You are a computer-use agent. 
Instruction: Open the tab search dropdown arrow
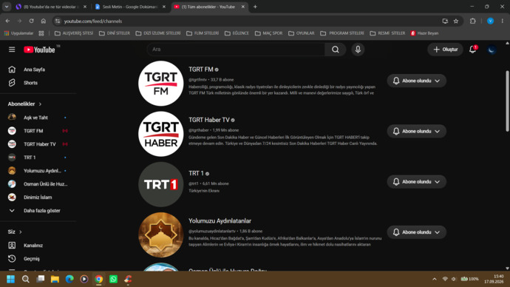click(x=7, y=7)
